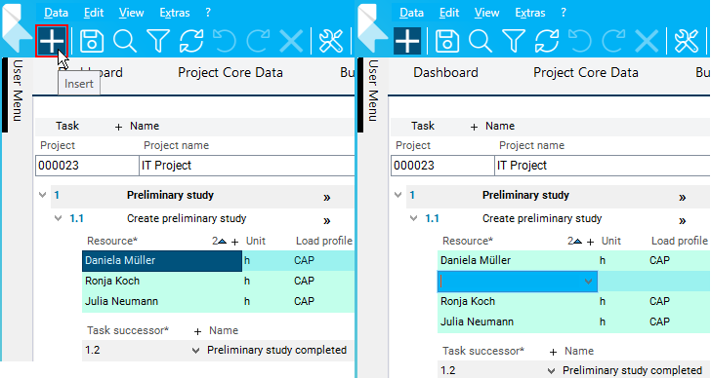Click Filter funnel icon in left window
The width and height of the screenshot is (711, 378).
point(158,41)
